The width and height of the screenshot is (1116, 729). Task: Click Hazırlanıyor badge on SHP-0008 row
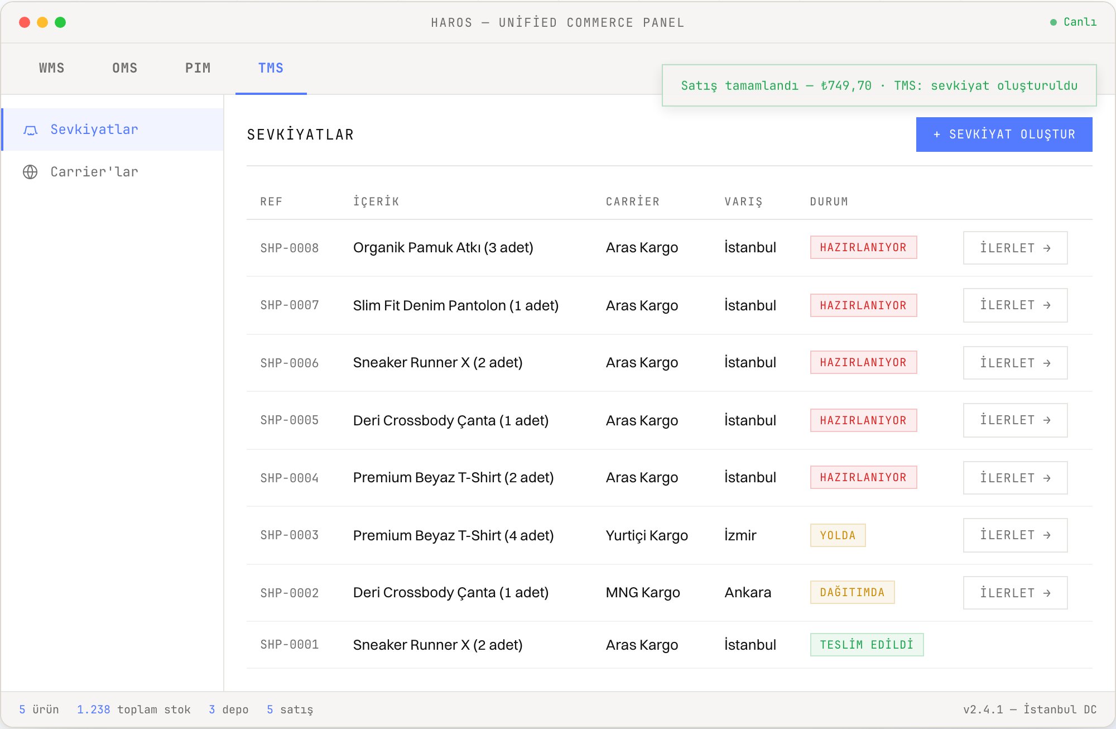[863, 247]
